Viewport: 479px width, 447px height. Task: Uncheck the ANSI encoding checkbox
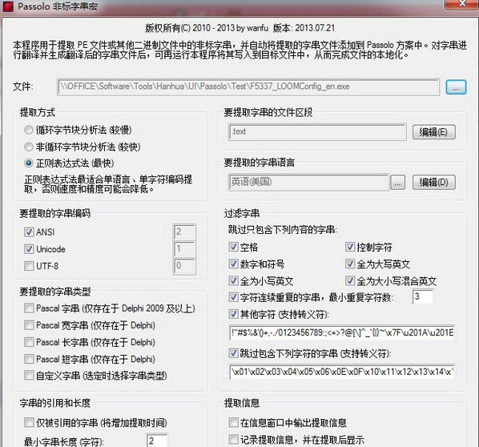pyautogui.click(x=29, y=232)
